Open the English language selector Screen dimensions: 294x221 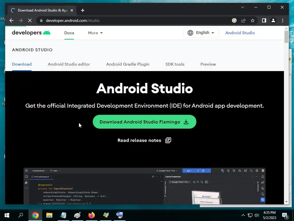click(x=201, y=33)
